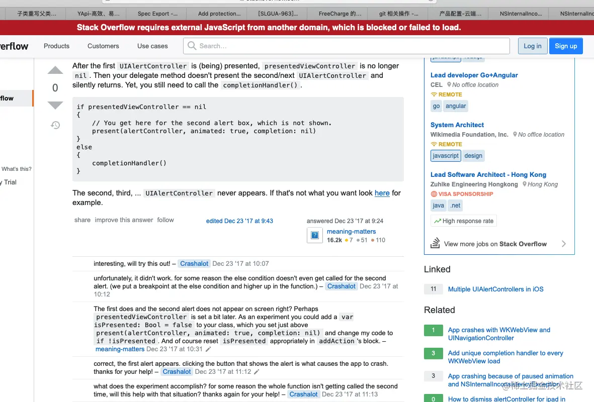Click meaning-matters user avatar
Image resolution: width=594 pixels, height=402 pixels.
pyautogui.click(x=314, y=236)
